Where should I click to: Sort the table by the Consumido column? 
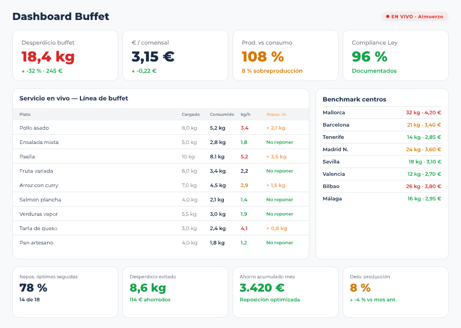(221, 114)
